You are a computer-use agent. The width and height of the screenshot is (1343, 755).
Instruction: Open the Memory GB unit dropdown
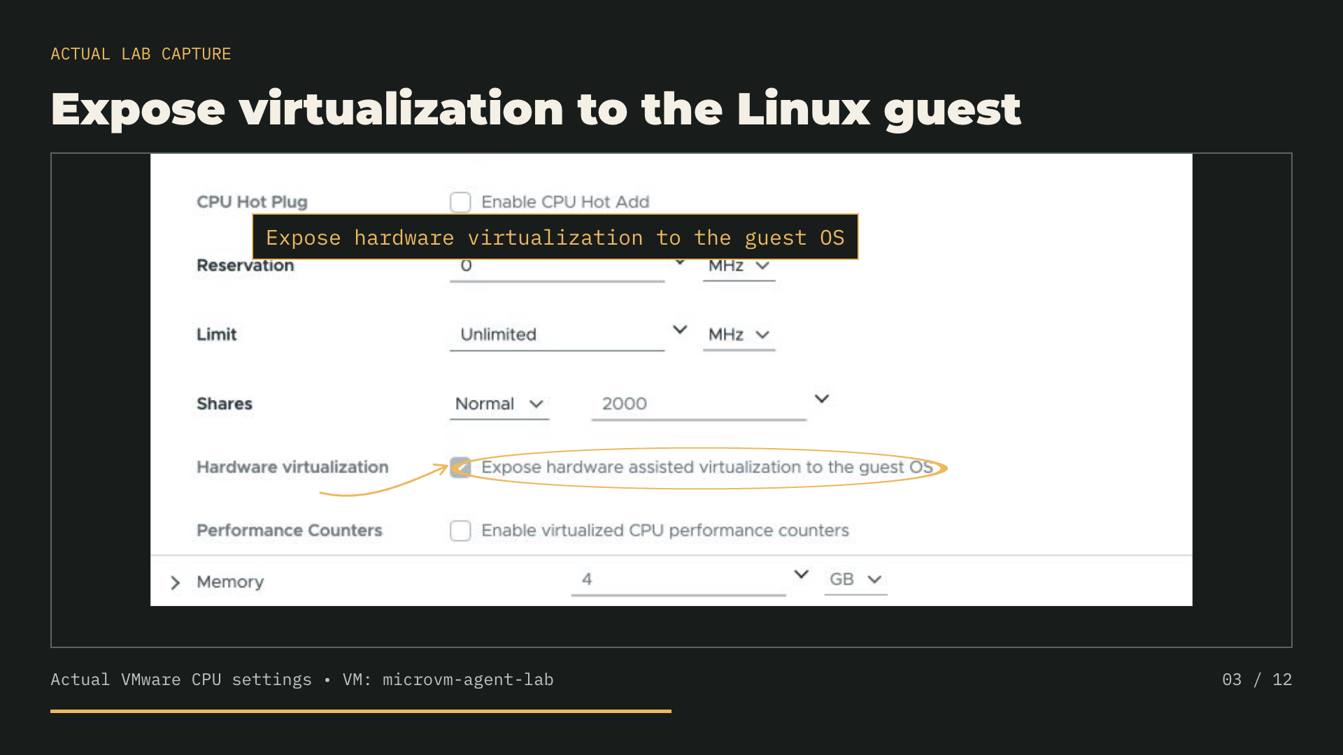coord(855,580)
